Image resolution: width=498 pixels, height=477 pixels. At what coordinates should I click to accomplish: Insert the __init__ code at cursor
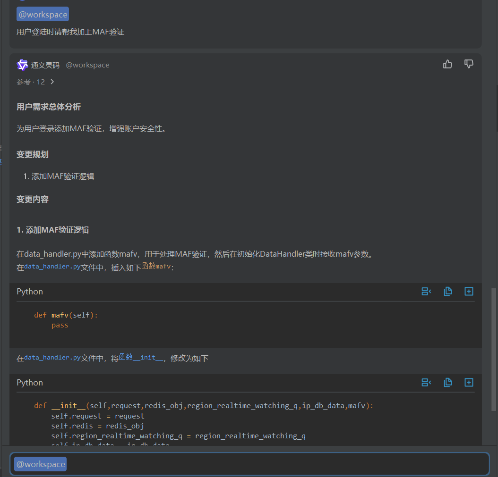[x=469, y=382]
